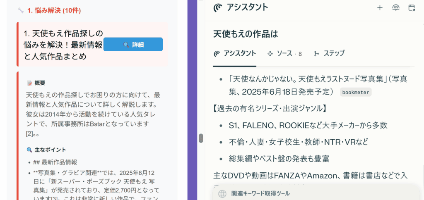Click the bullet 不倫・人妻・女子校生・教師・NTR・VRなど
The height and width of the screenshot is (200, 424).
[x=298, y=142]
